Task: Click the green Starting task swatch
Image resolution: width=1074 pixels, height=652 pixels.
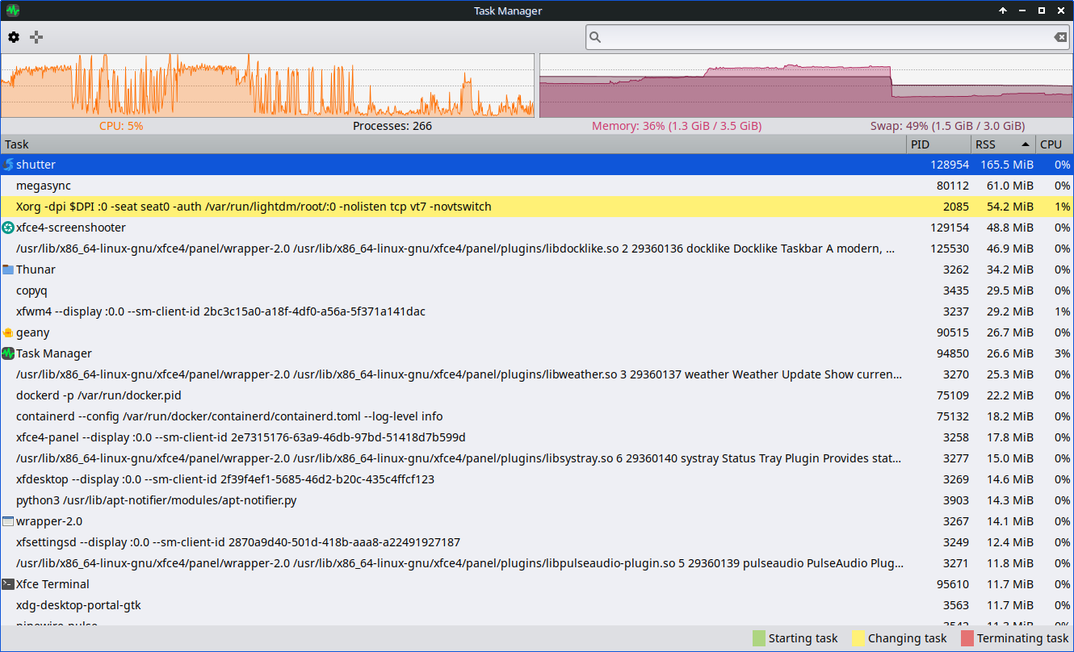Action: point(758,638)
